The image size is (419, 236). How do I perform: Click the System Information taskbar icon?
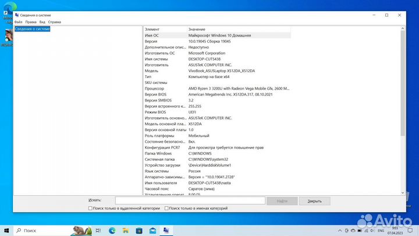(x=166, y=230)
